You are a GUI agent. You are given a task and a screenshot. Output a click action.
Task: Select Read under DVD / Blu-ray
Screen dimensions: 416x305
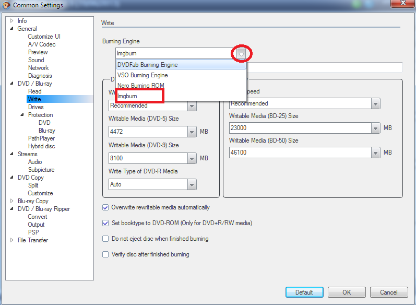(35, 91)
